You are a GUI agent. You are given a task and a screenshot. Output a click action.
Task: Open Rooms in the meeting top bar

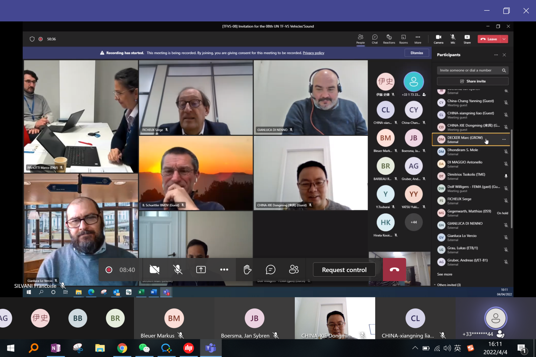[403, 39]
